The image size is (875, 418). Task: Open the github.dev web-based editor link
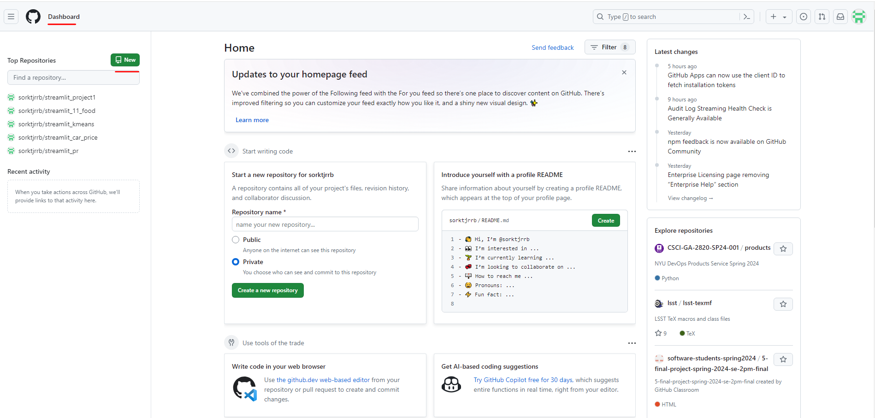pyautogui.click(x=323, y=380)
